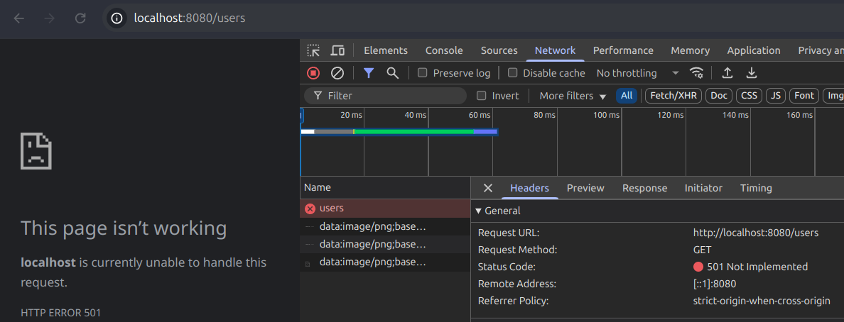844x322 pixels.
Task: Filter requests by Fetch/XHR
Action: 673,96
